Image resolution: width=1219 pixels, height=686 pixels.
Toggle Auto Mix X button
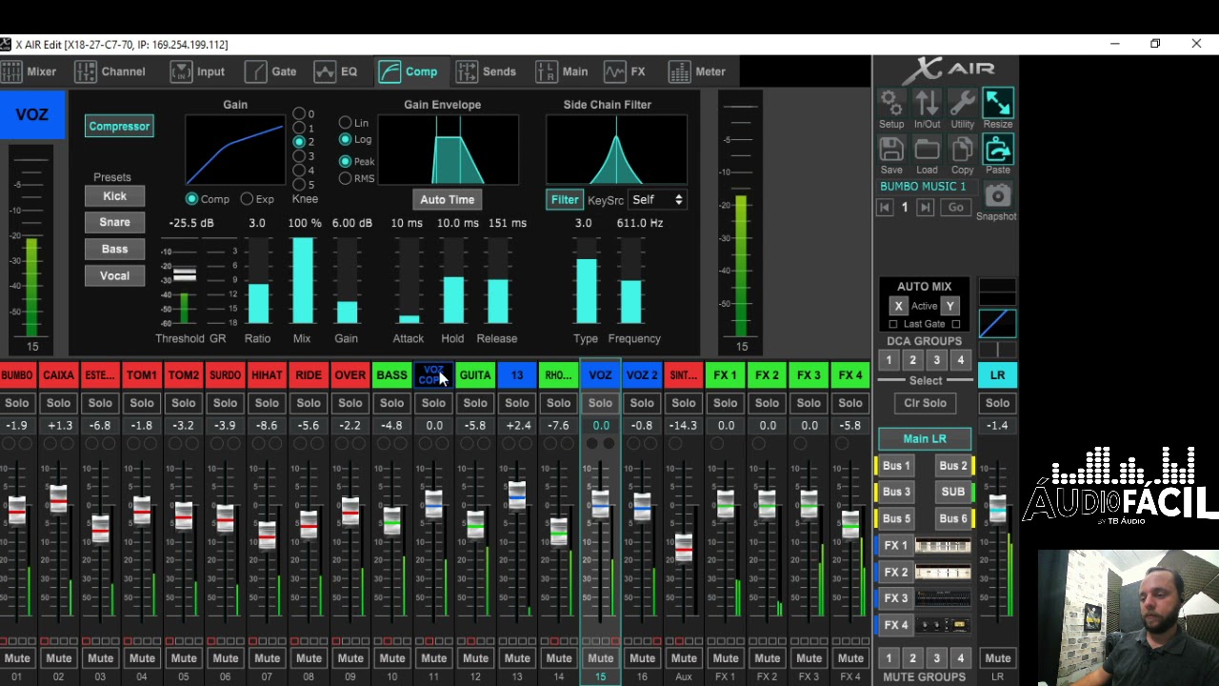(898, 306)
